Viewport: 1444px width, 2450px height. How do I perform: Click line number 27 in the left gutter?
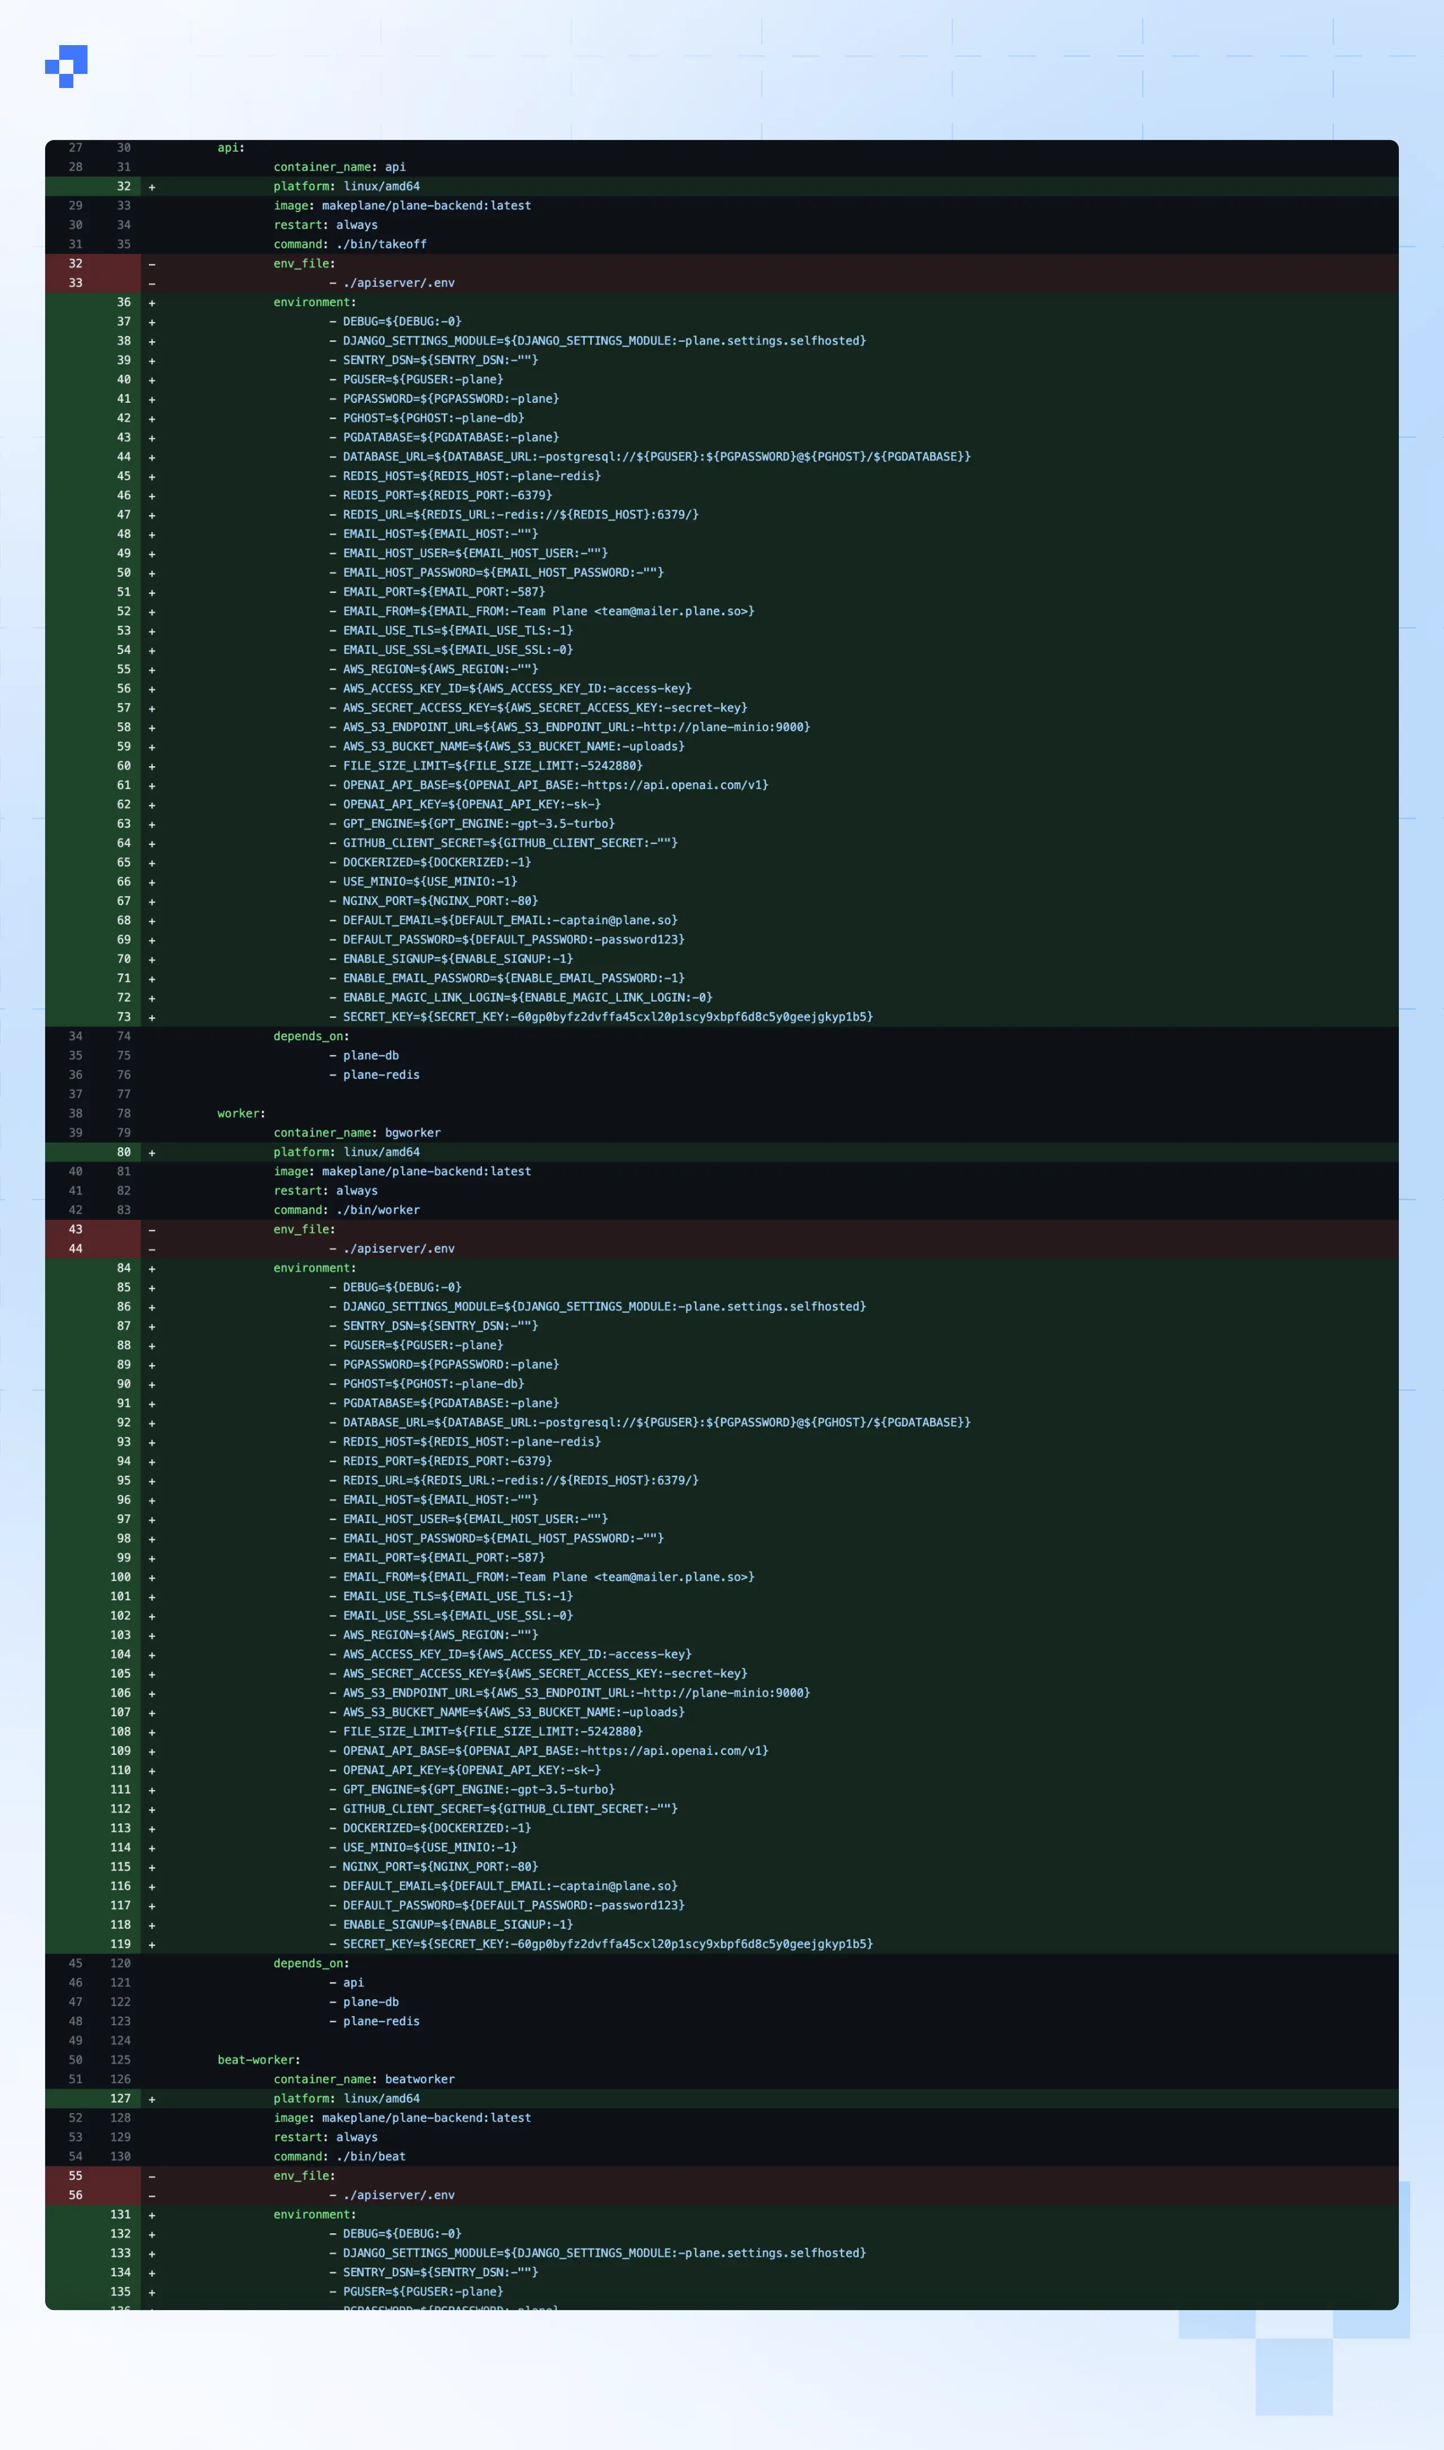[76, 148]
